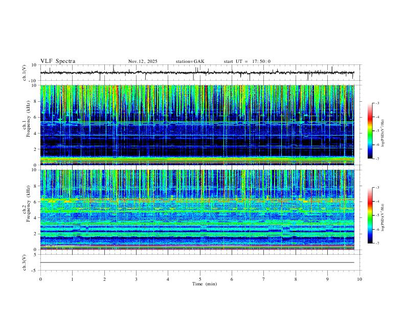The image size is (405, 313).
Task: Click the time axis tick label "1"
Action: [x=72, y=279]
